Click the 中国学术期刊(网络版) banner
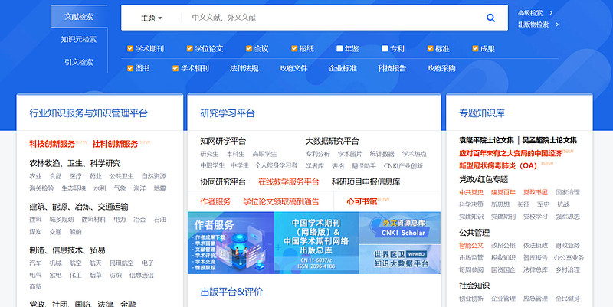 pyautogui.click(x=316, y=243)
